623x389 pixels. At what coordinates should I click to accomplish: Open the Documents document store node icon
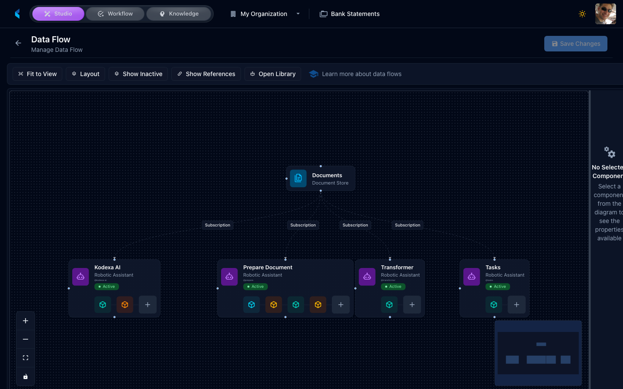(298, 178)
